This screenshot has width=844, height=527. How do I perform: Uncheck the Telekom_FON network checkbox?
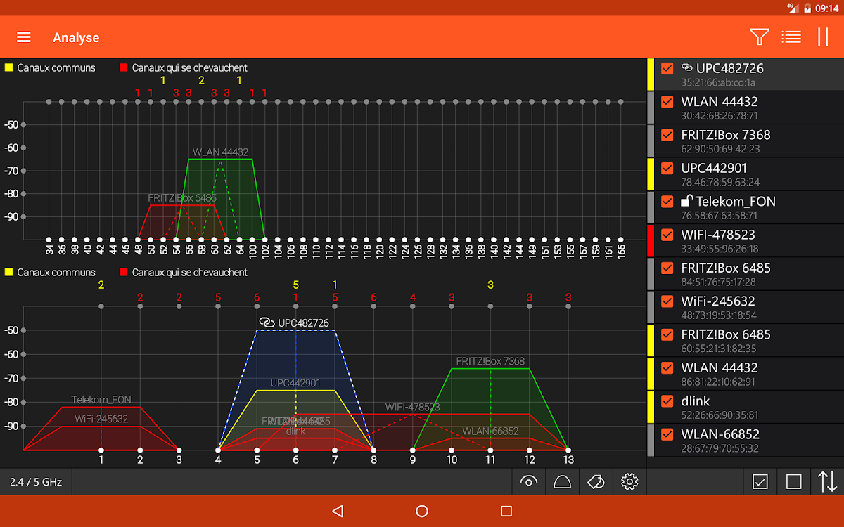point(667,202)
